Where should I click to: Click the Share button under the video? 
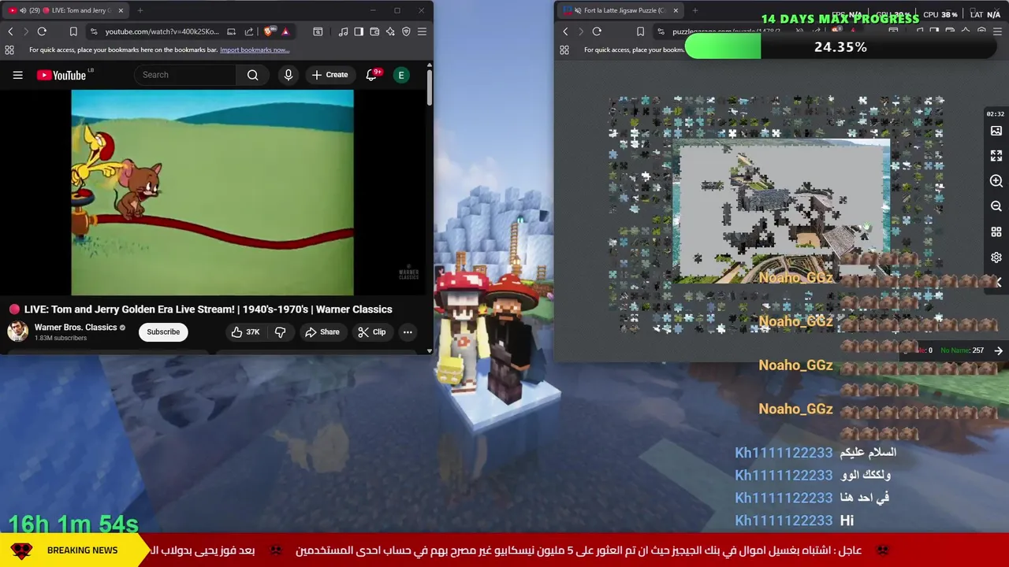[x=322, y=332]
